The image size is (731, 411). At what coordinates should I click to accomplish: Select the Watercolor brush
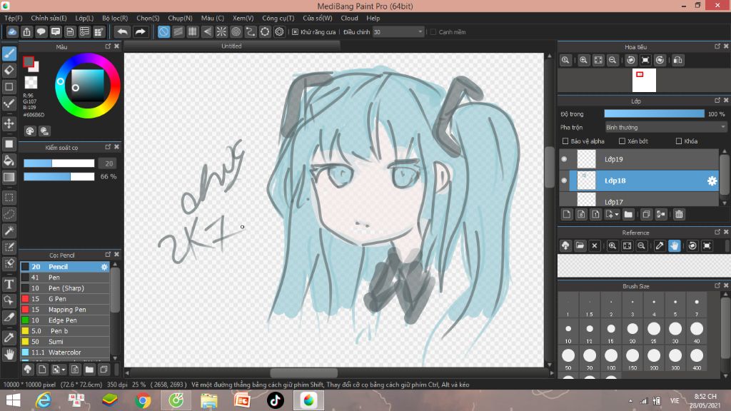point(65,352)
